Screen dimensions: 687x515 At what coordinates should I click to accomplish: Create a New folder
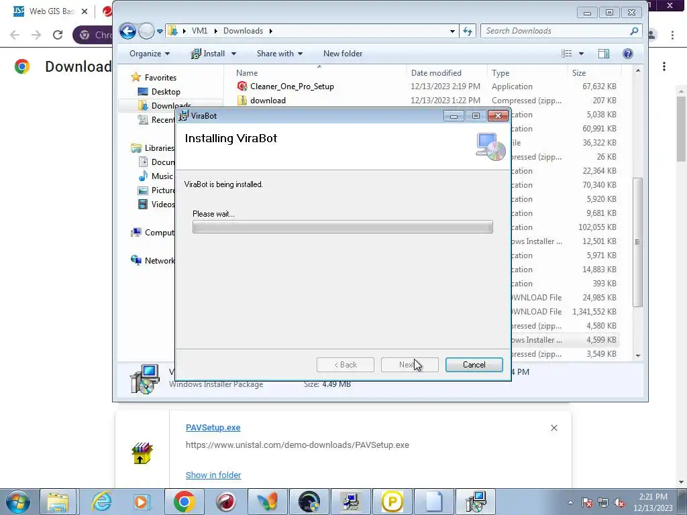[x=343, y=54]
